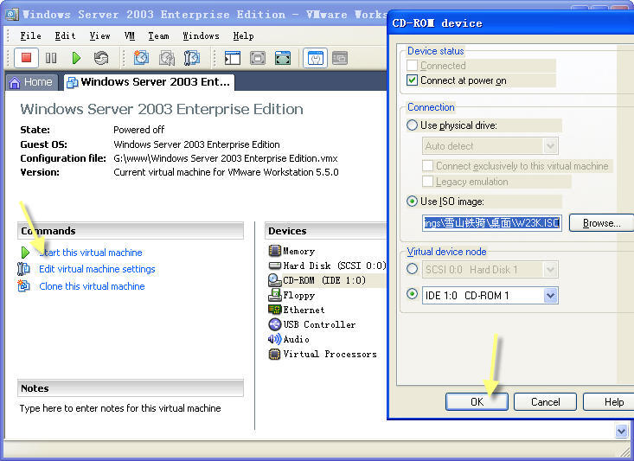Open the File menu
This screenshot has width=634, height=461.
click(x=31, y=36)
